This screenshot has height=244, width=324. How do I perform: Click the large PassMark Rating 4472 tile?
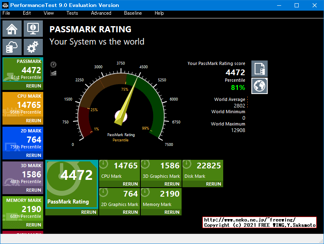pos(72,183)
